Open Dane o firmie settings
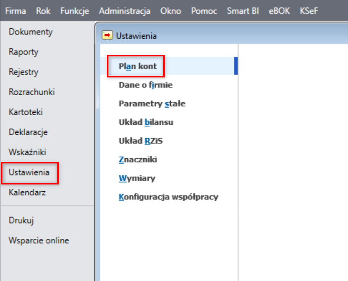348x281 pixels. point(146,85)
